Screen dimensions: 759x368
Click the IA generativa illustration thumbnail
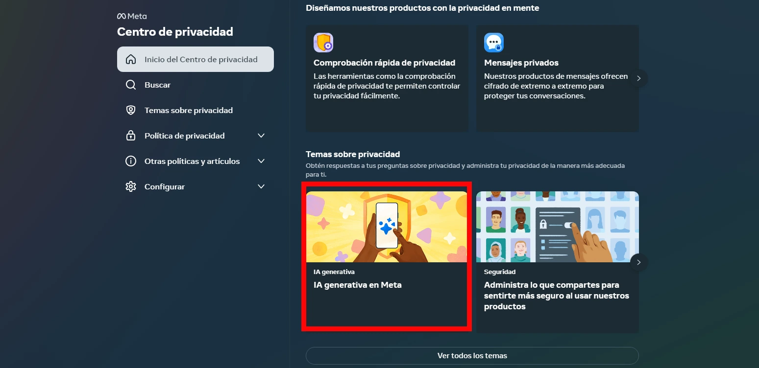(x=387, y=227)
